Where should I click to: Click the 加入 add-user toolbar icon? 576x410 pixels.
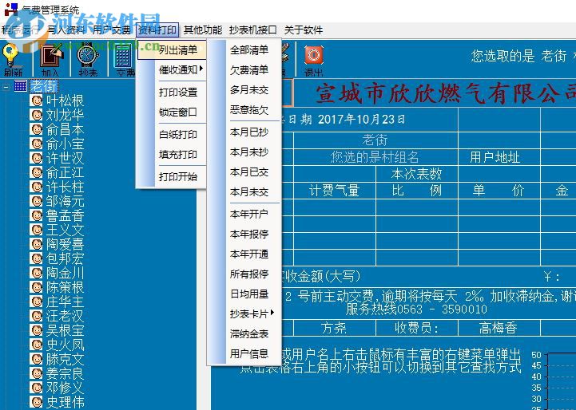(51, 55)
